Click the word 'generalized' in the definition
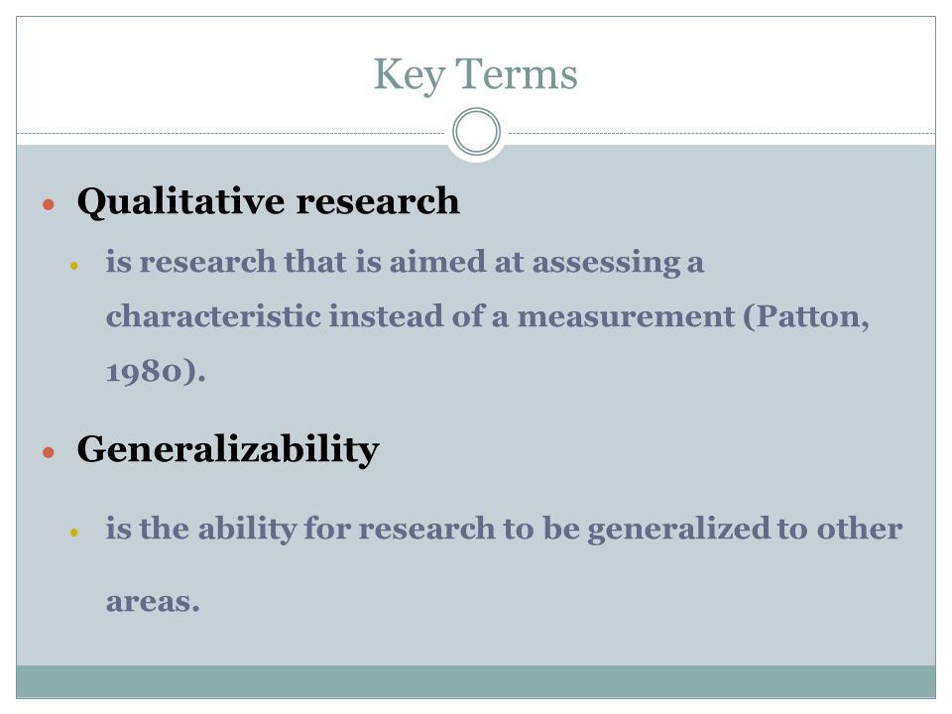This screenshot has height=714, width=952. coord(678,530)
